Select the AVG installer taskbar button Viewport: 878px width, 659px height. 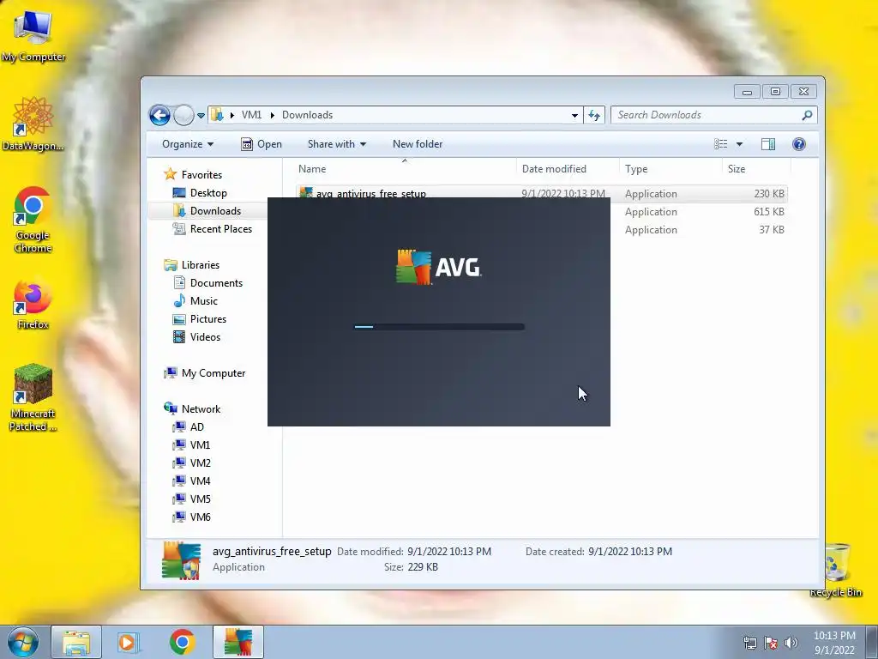(238, 642)
